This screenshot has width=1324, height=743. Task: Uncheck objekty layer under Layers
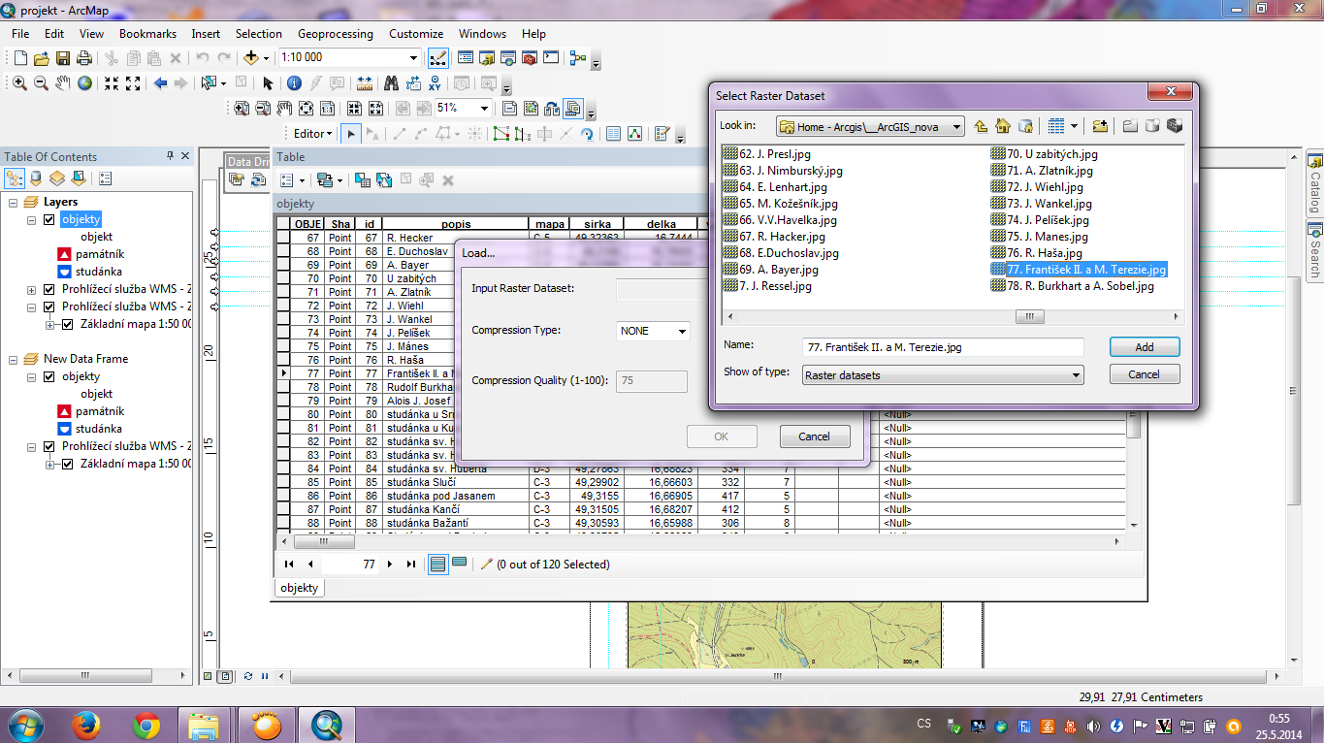[x=49, y=219]
